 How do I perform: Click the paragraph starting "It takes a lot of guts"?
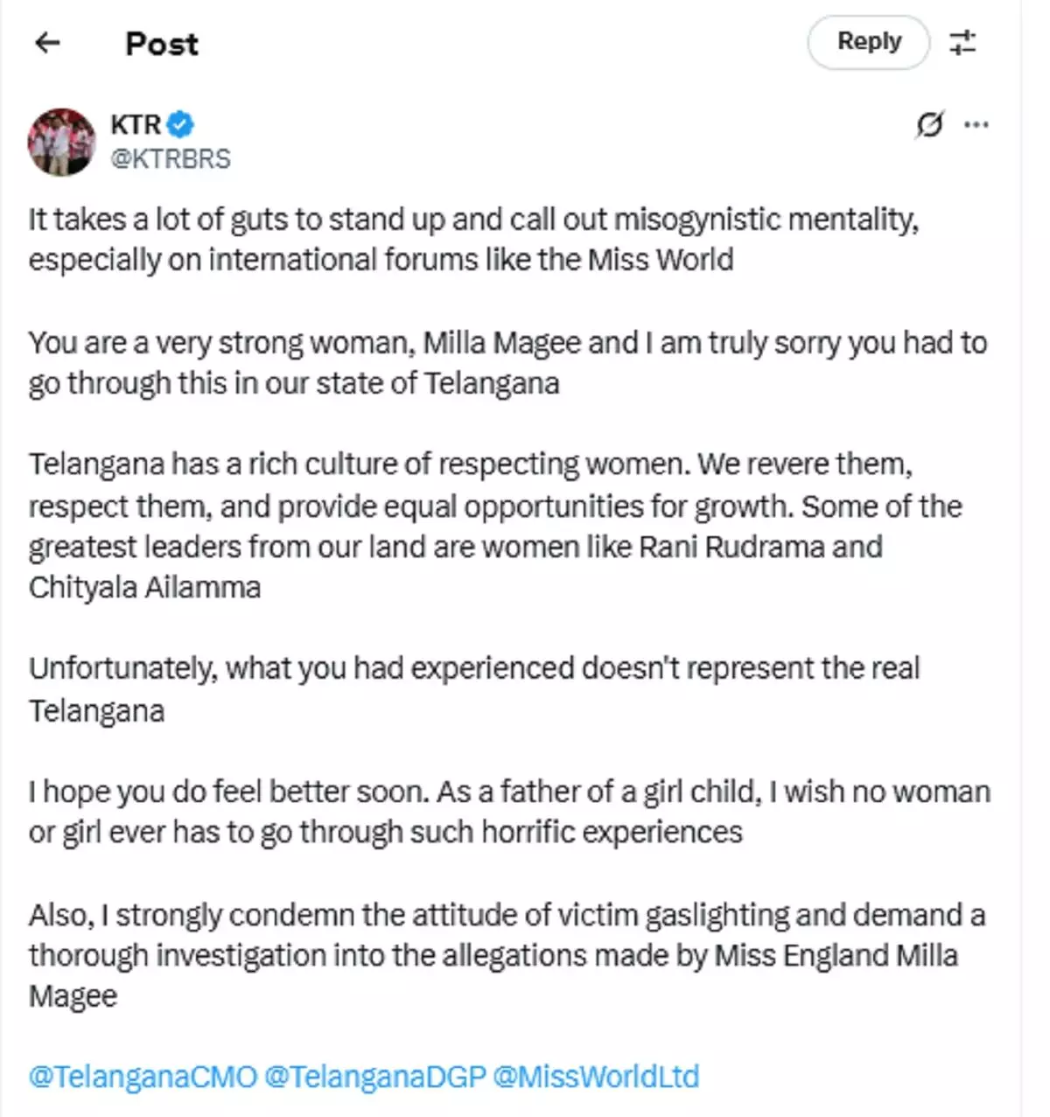472,239
